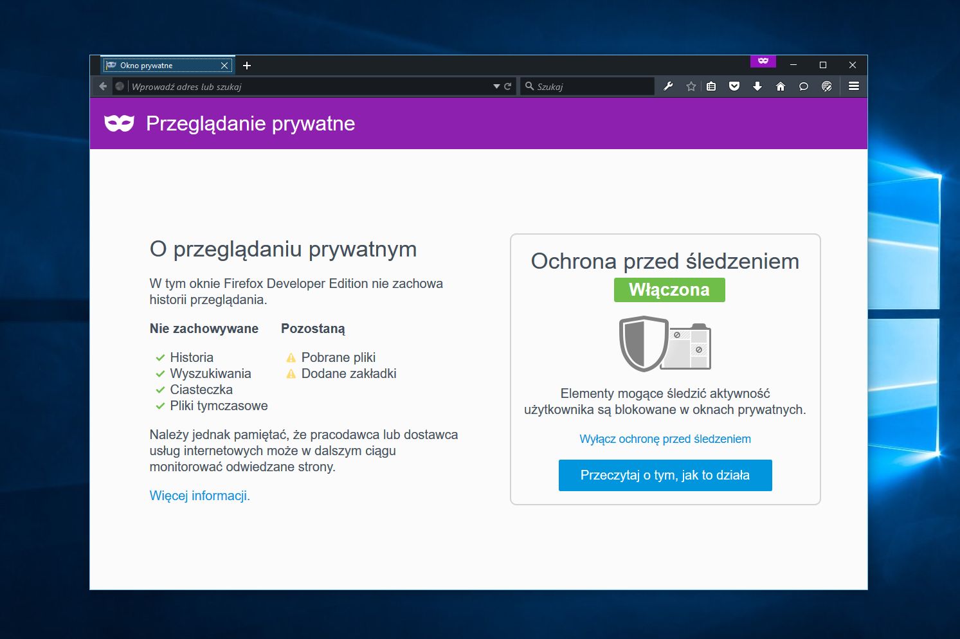Open a new tab with the plus button
The width and height of the screenshot is (960, 639).
click(x=247, y=65)
